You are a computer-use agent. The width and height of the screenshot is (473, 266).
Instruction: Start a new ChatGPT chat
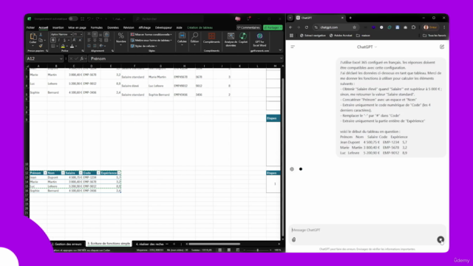[442, 47]
